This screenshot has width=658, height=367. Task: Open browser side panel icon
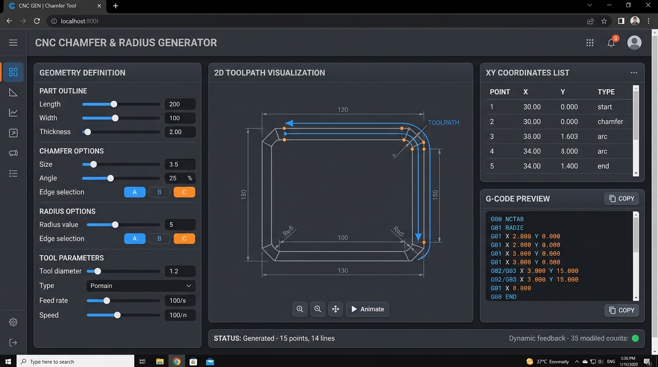tap(621, 21)
